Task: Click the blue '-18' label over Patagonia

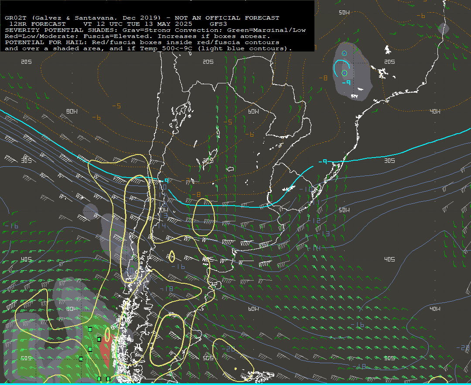Action: coord(167,289)
